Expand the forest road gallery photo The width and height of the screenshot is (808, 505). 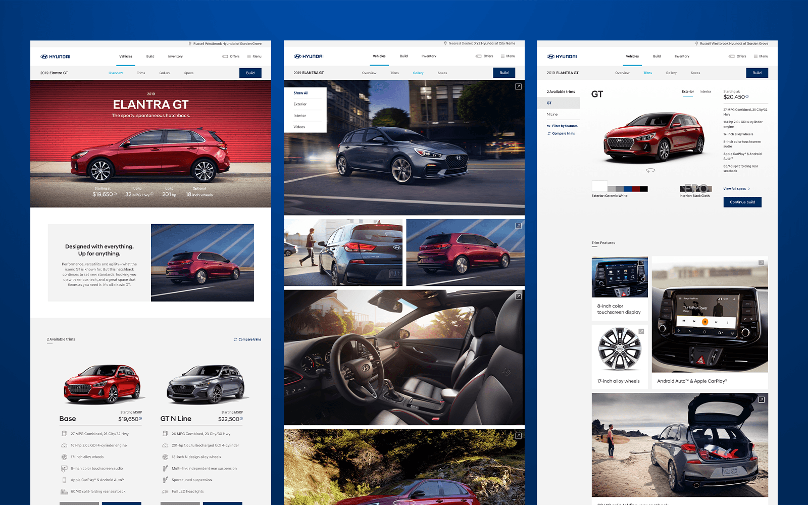[x=518, y=435]
